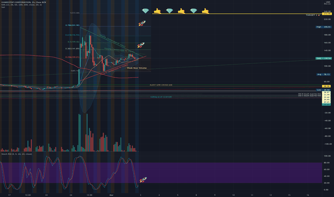Image resolution: width=334 pixels, height=197 pixels.
Task: Click the 20.00 level on the Stoch RSI scale
Action: coord(326,183)
